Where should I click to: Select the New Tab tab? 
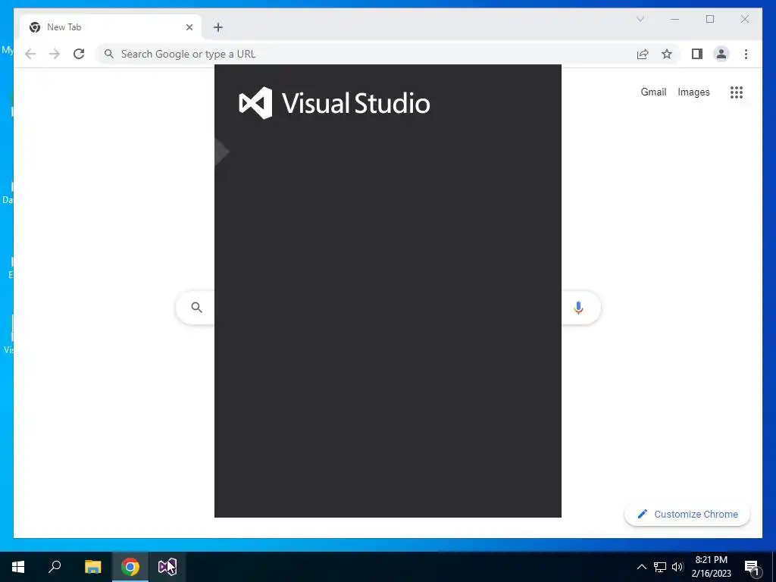pyautogui.click(x=111, y=27)
